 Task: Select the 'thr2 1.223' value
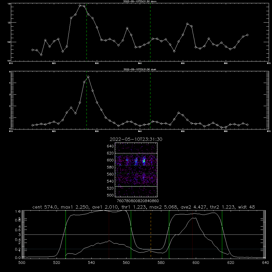(x=222, y=207)
